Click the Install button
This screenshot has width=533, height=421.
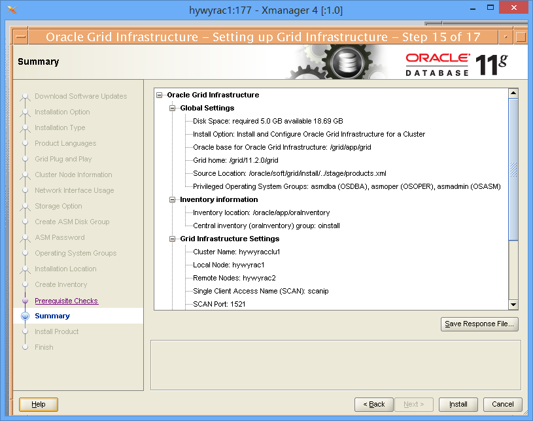pyautogui.click(x=458, y=405)
